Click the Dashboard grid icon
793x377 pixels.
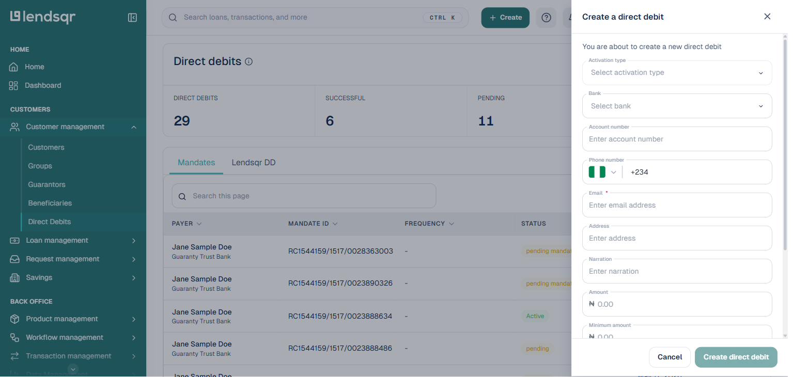click(x=14, y=86)
